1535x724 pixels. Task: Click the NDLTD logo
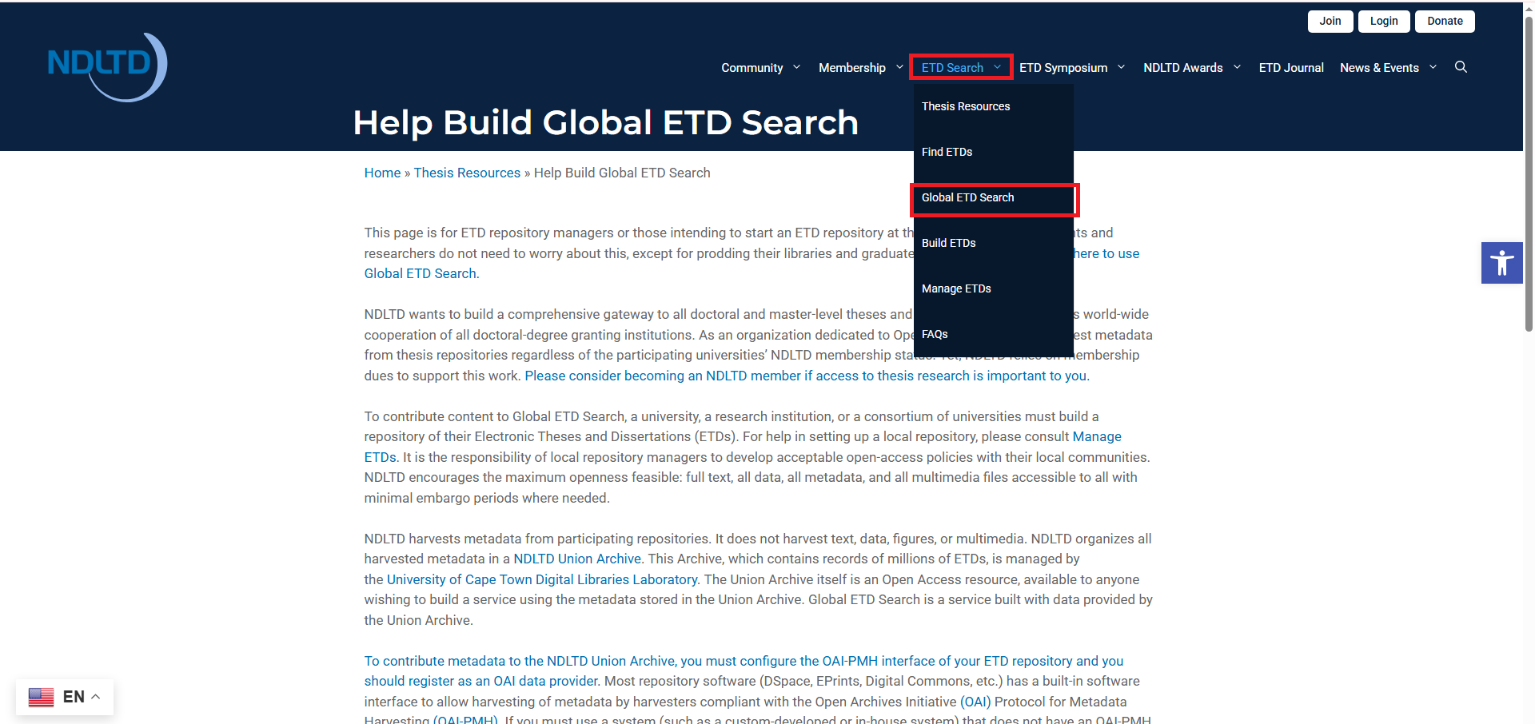[107, 67]
